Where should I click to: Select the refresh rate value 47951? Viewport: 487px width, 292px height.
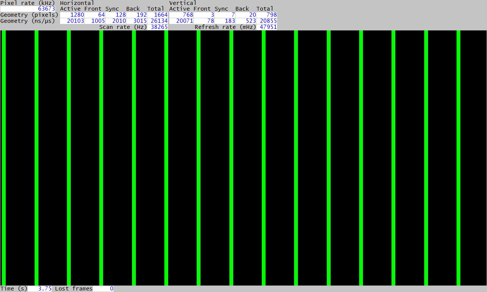point(267,27)
